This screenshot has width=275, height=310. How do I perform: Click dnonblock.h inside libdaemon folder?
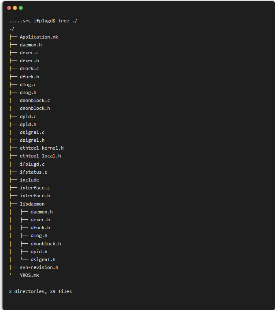46,244
